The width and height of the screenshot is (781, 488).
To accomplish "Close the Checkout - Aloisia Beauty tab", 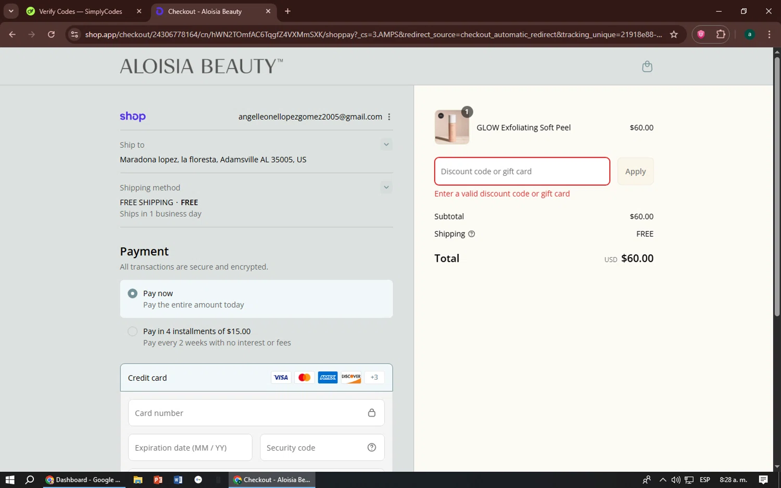I will pyautogui.click(x=268, y=11).
